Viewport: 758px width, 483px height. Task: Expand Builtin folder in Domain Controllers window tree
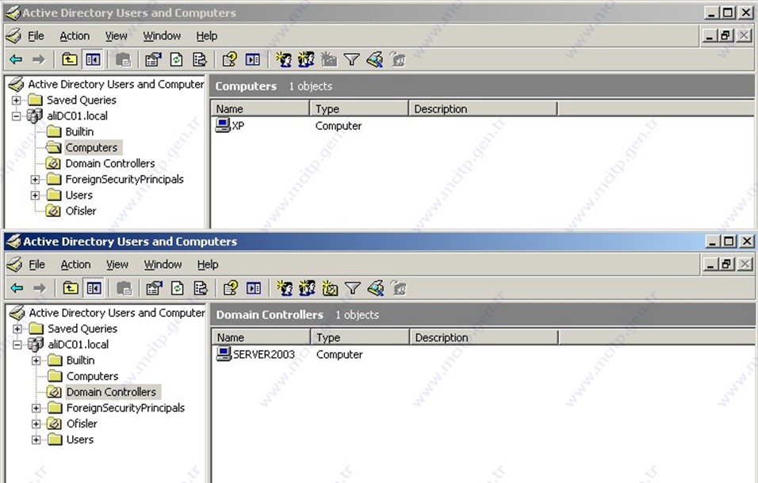(x=36, y=360)
